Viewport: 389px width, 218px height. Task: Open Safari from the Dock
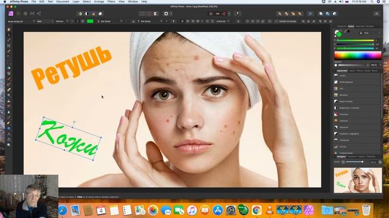tap(63, 210)
